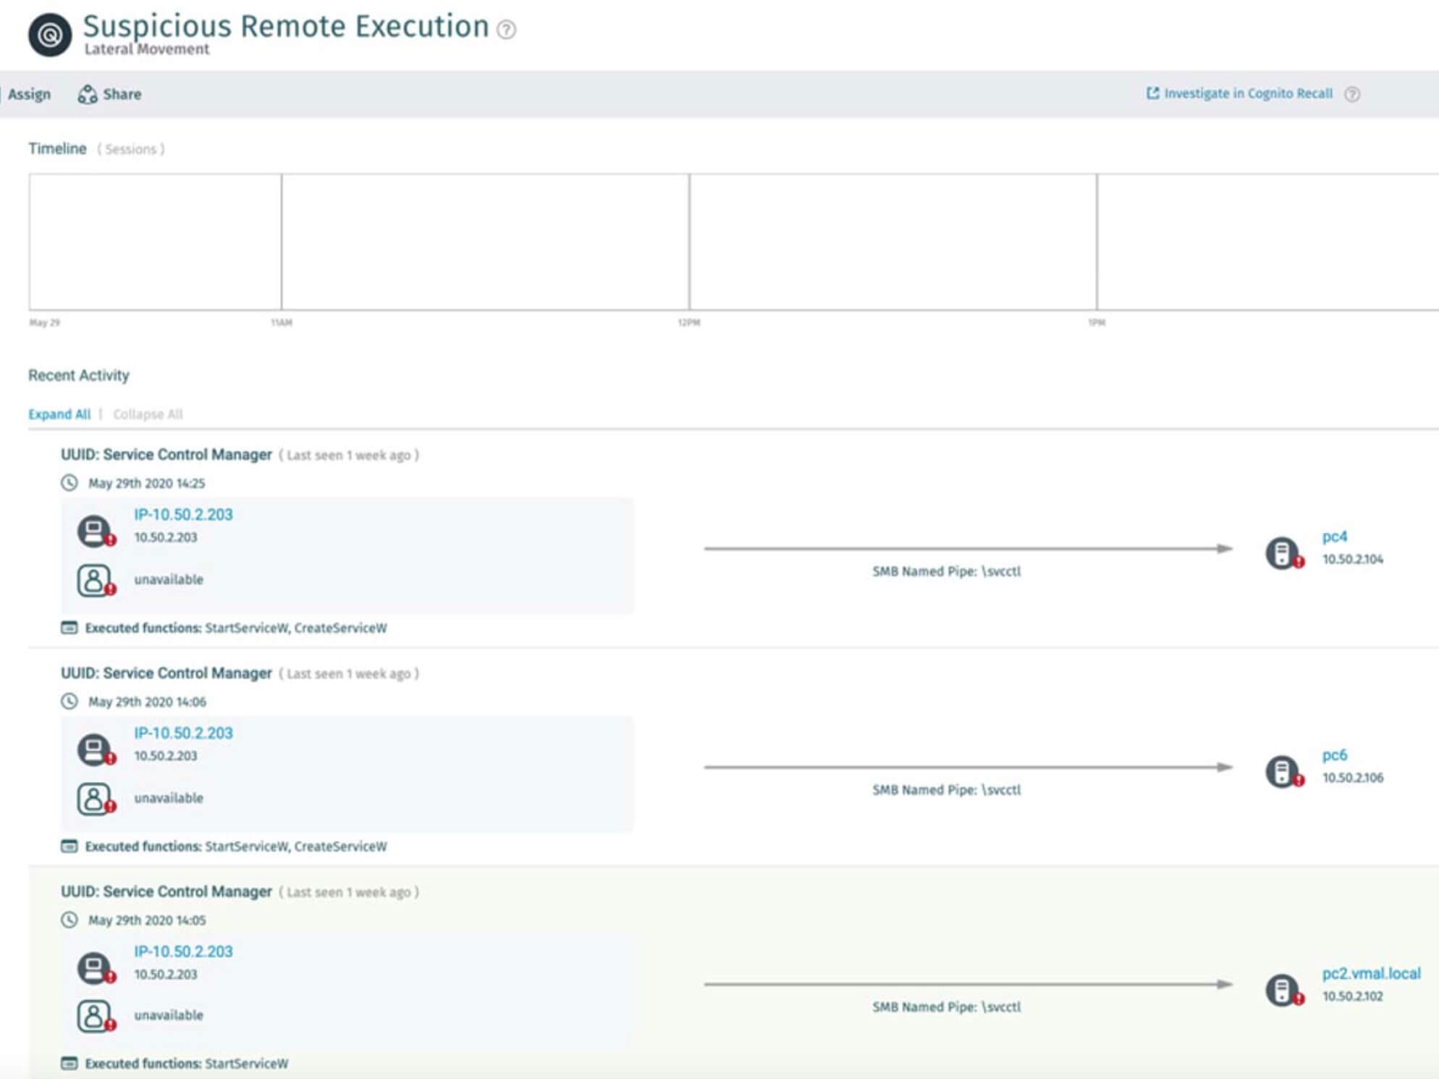Collapse all recent activity entries
The height and width of the screenshot is (1079, 1439).
148,414
